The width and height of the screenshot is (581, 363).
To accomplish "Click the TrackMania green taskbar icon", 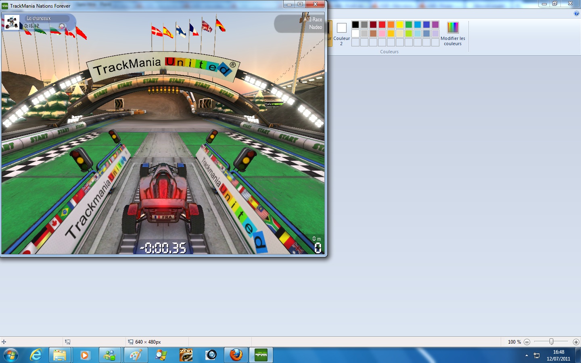I will pos(261,355).
